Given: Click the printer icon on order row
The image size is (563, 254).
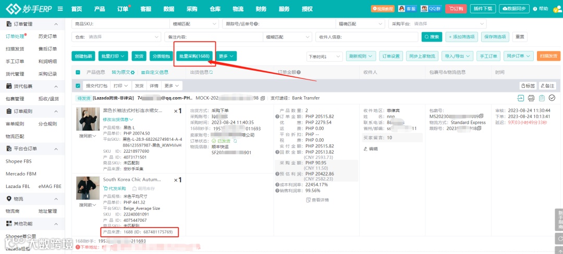Looking at the screenshot, I should (531, 98).
